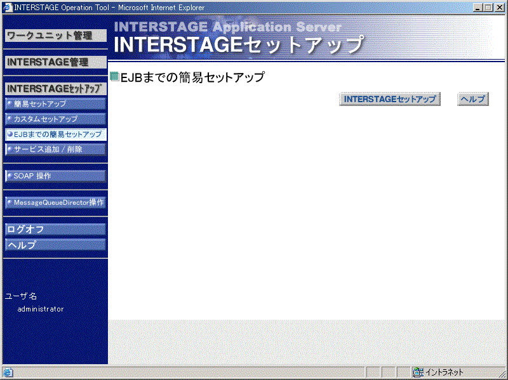The height and width of the screenshot is (380, 508).
Task: Maximize the Internet Explorer window
Action: click(x=488, y=8)
